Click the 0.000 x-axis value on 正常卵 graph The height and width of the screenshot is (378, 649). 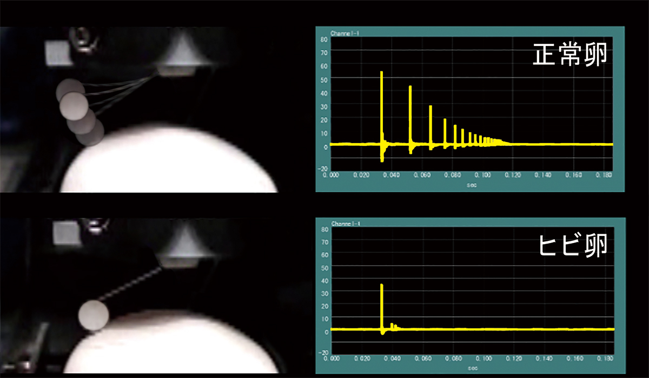pyautogui.click(x=332, y=175)
